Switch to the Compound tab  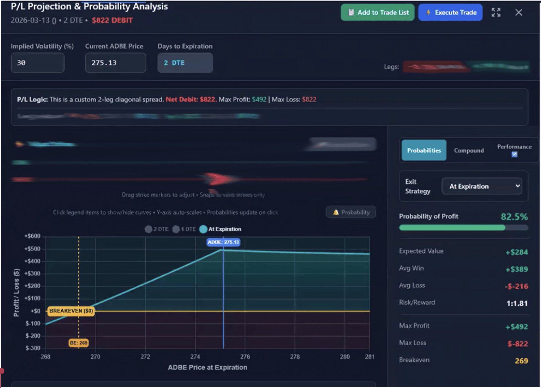[x=469, y=151]
